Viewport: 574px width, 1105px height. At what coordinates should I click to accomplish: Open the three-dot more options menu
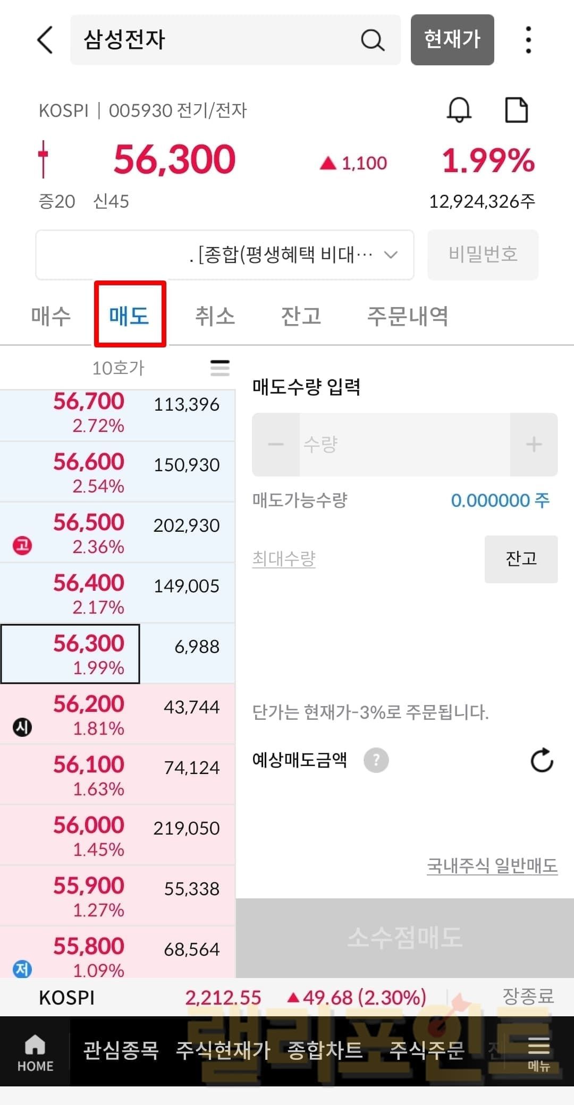pyautogui.click(x=528, y=40)
